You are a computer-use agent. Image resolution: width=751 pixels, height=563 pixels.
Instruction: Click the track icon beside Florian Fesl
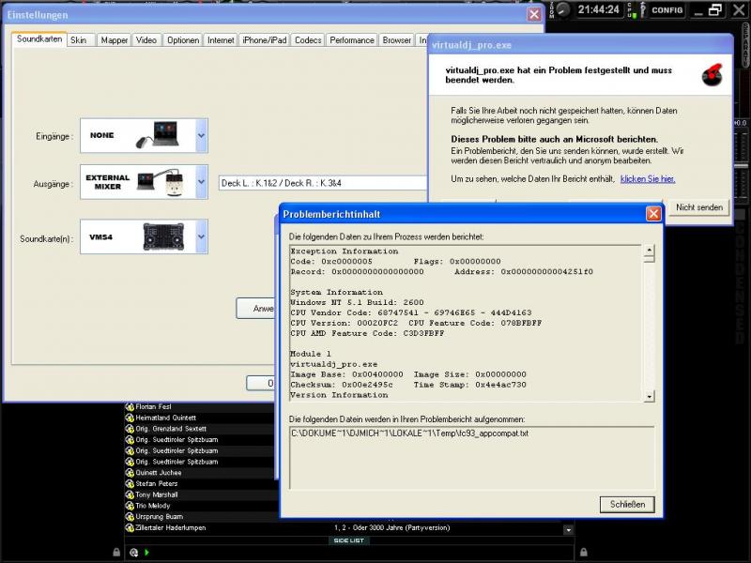click(130, 406)
